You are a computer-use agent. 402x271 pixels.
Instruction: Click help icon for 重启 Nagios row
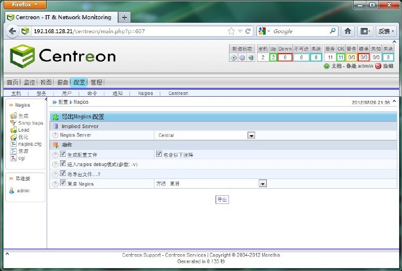coord(55,184)
